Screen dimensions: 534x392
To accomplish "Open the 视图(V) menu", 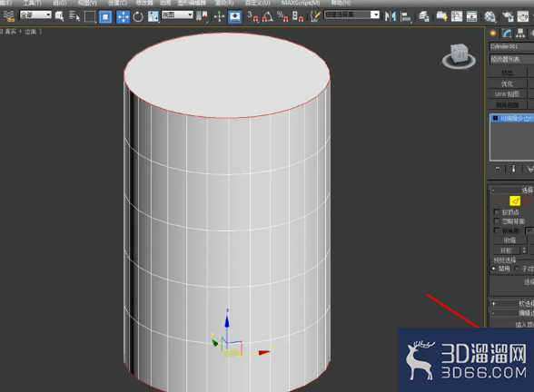I will point(87,3).
